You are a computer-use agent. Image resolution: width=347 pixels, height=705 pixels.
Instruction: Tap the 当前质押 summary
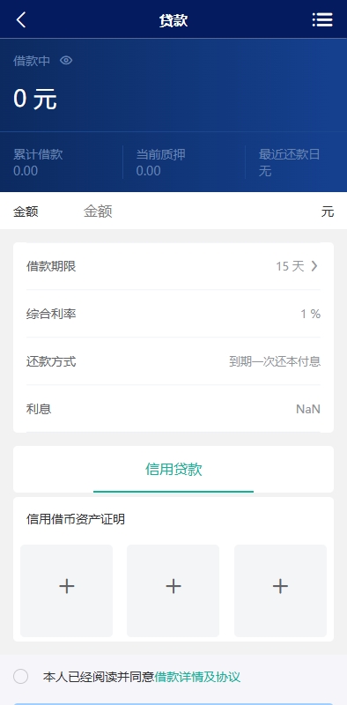(161, 162)
